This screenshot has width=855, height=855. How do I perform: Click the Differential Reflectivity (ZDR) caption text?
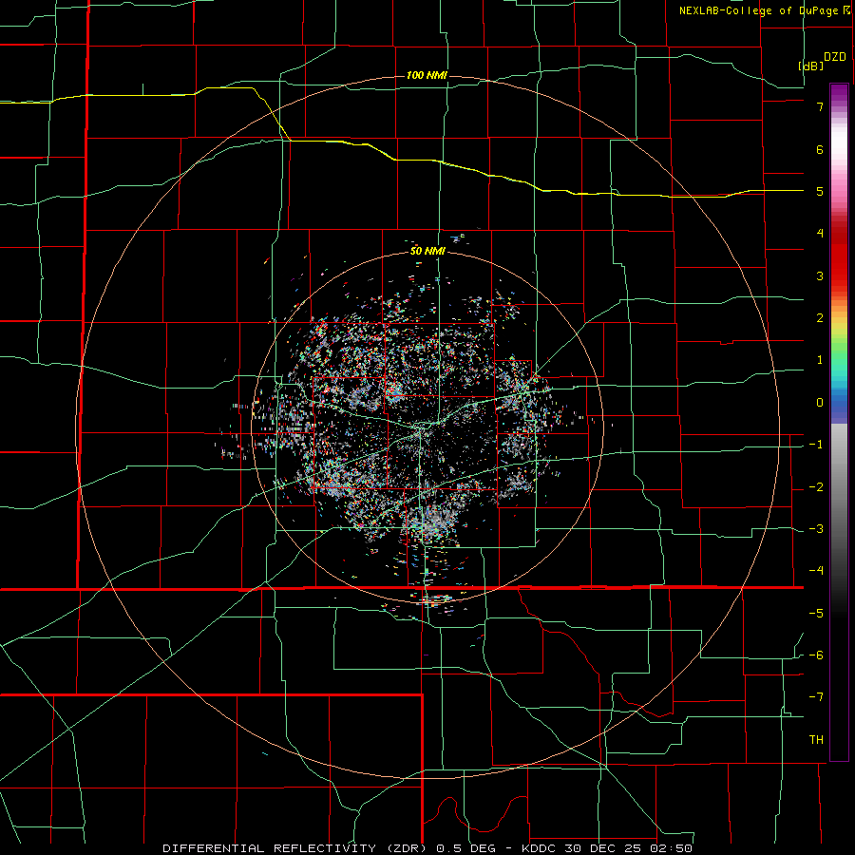pos(296,848)
